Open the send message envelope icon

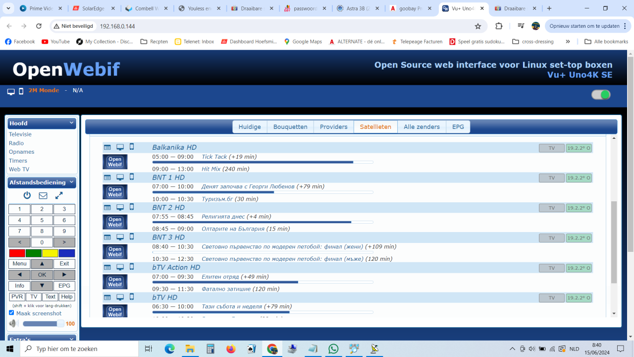click(x=43, y=195)
